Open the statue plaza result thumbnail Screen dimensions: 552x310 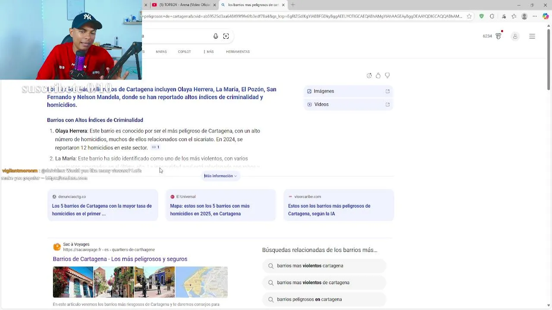click(x=154, y=282)
